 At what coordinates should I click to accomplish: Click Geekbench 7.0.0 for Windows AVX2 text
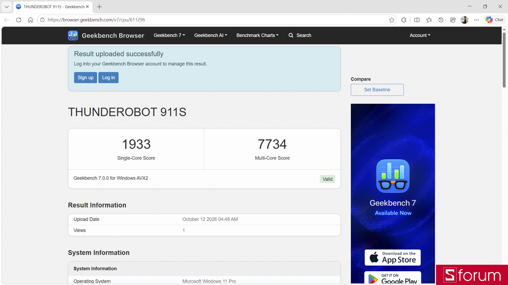point(111,178)
